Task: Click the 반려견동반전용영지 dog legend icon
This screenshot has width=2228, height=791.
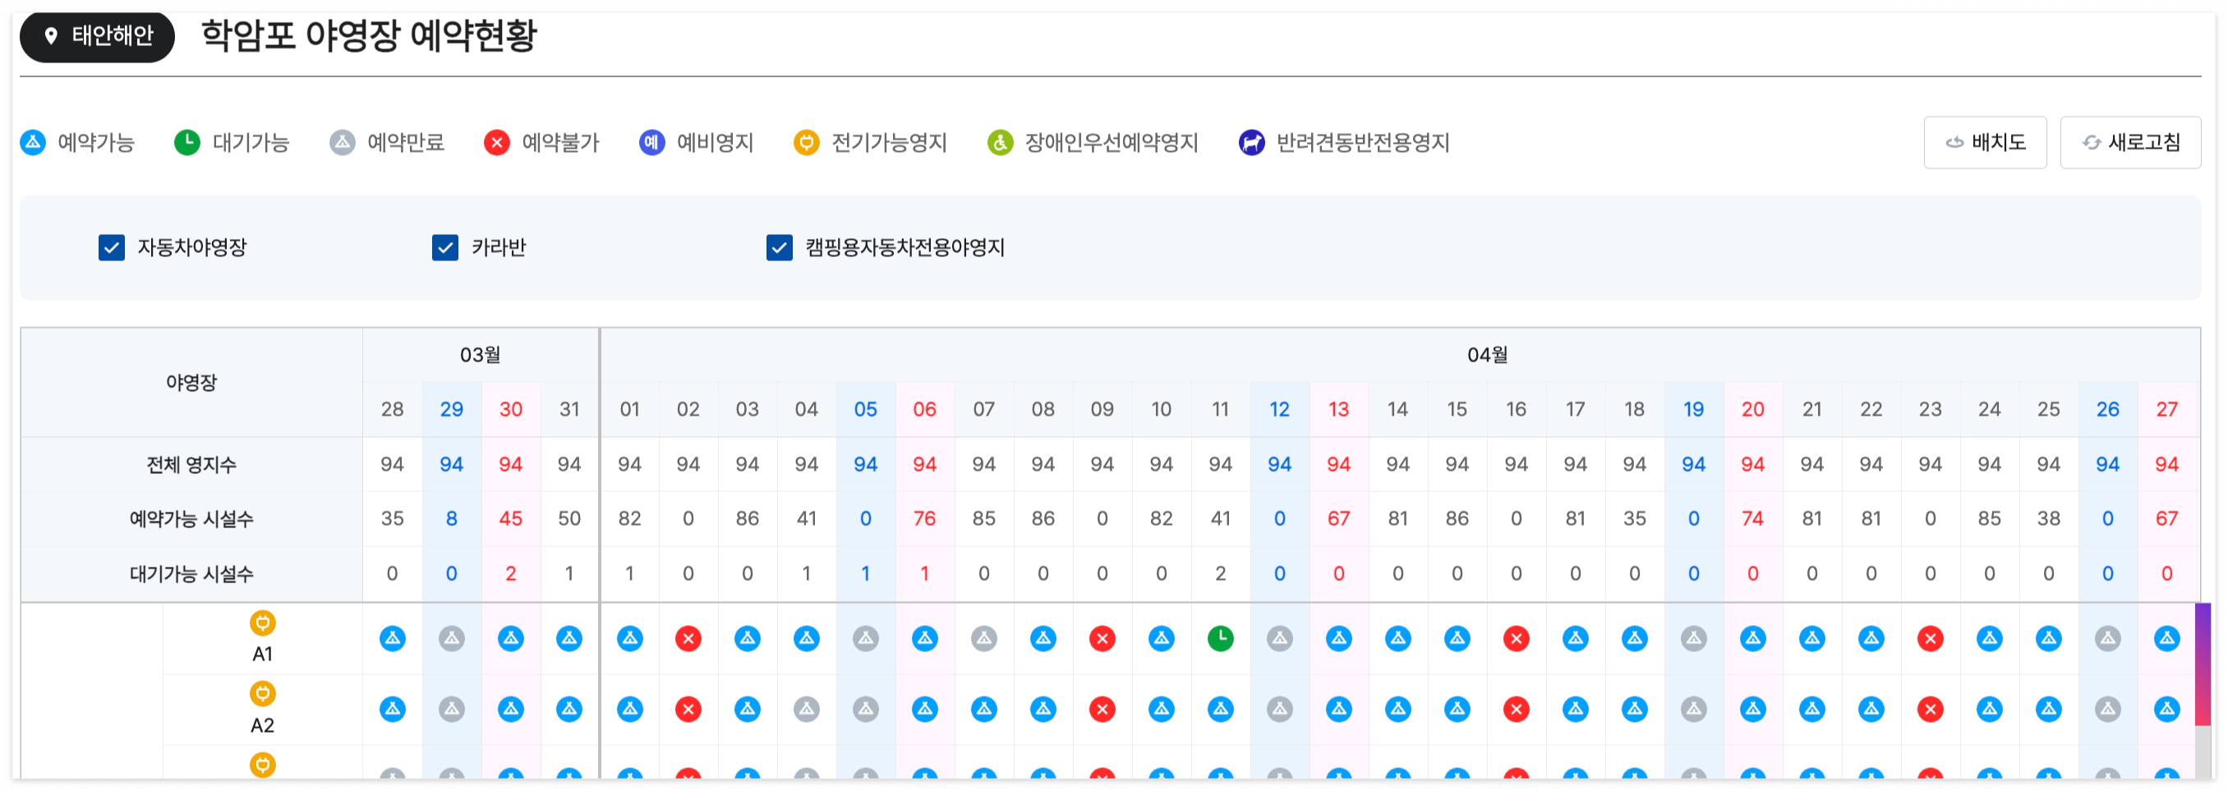Action: pos(1251,143)
